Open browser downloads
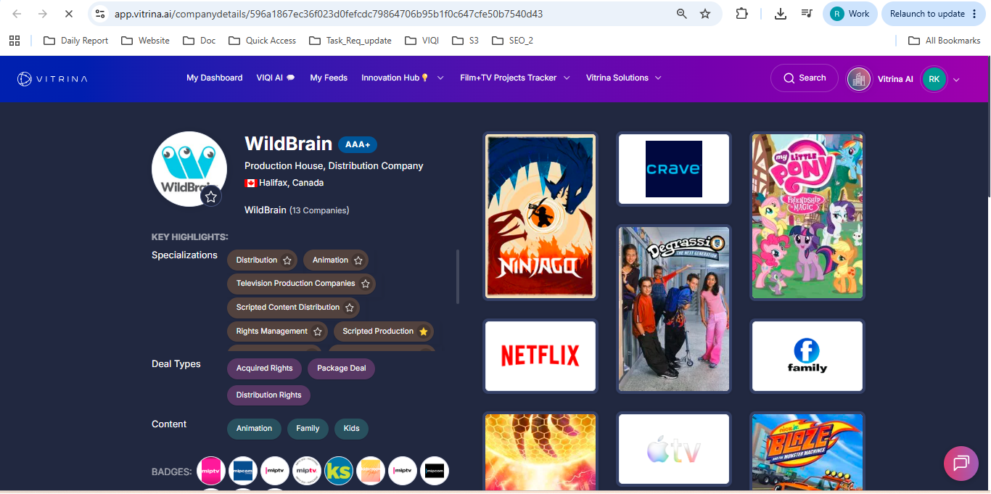 (781, 14)
